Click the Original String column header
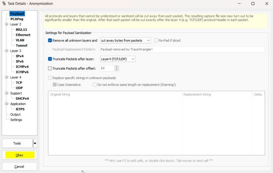Image resolution: width=273 pixels, height=173 pixels. coord(115,94)
